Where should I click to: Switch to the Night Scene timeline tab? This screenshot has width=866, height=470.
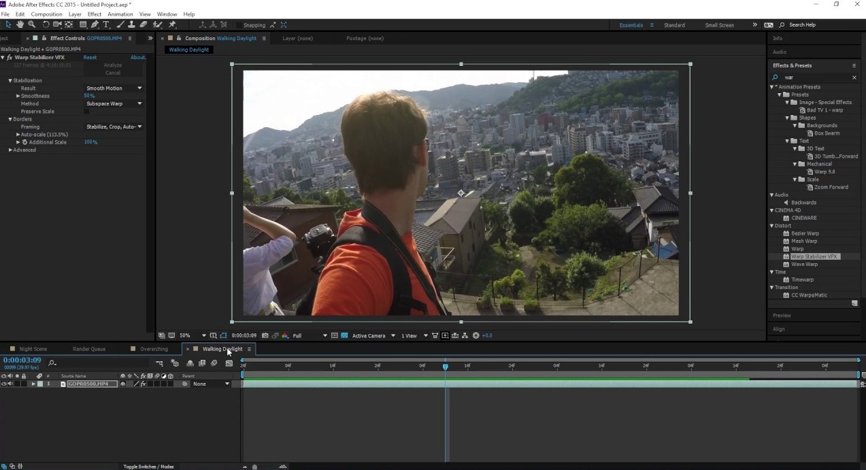pos(33,349)
